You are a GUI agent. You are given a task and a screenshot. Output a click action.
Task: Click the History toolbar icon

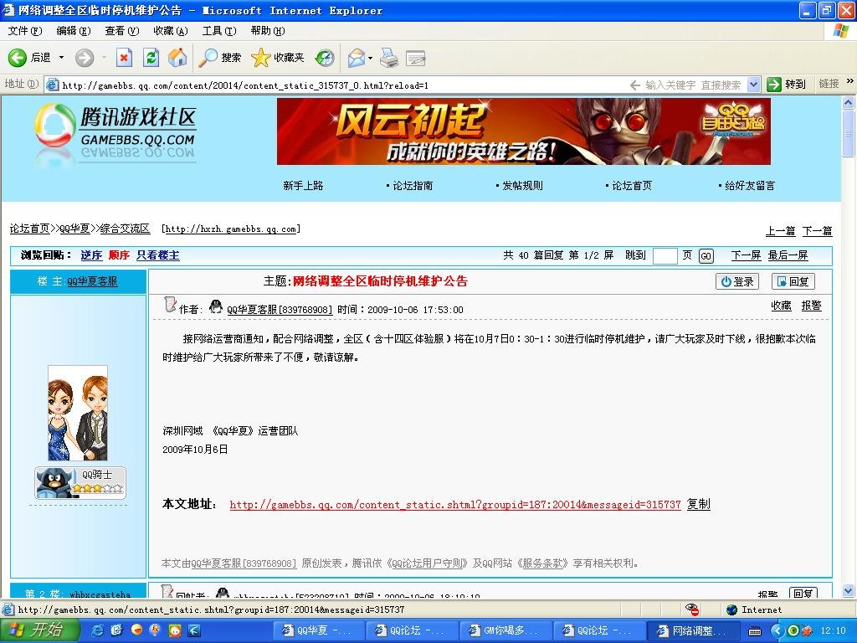click(325, 58)
